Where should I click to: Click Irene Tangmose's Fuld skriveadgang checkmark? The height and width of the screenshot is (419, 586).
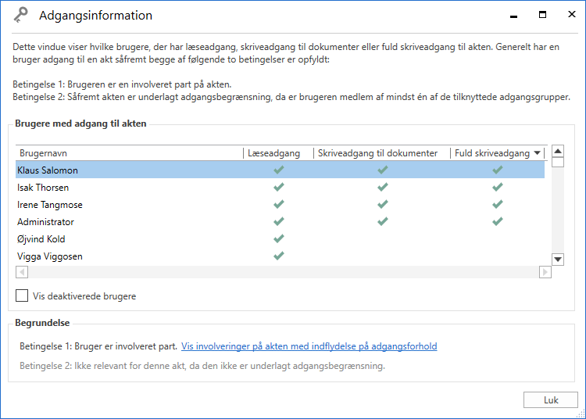coord(497,204)
